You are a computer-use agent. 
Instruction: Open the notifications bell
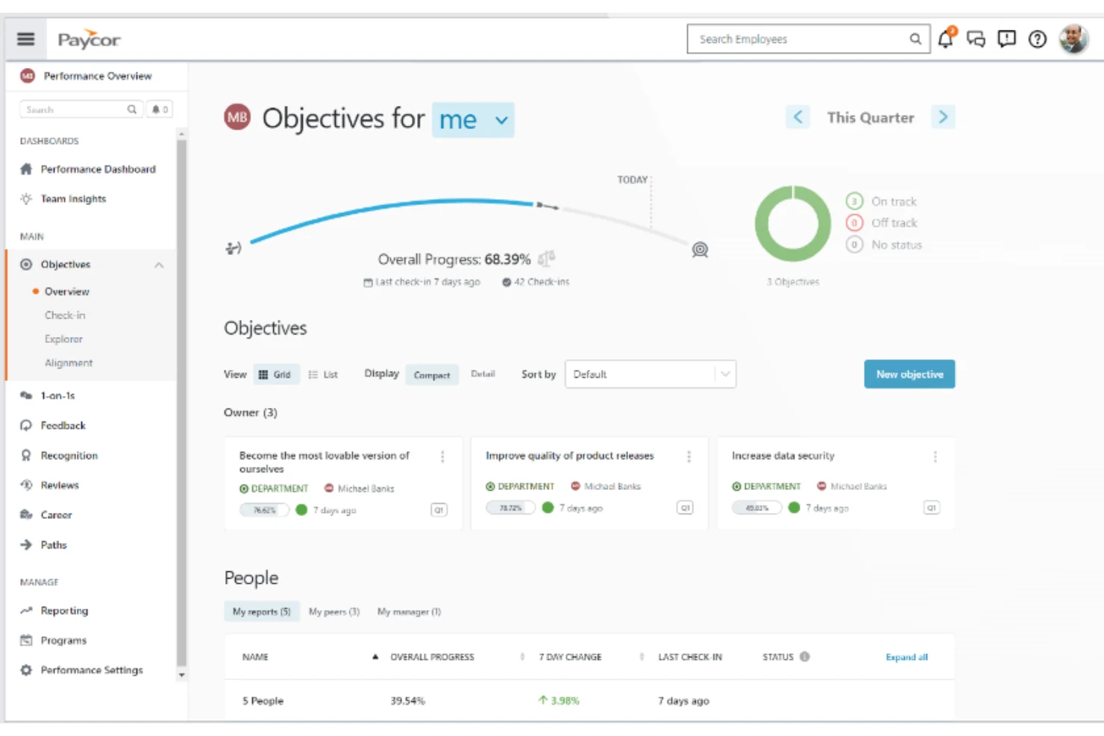945,39
